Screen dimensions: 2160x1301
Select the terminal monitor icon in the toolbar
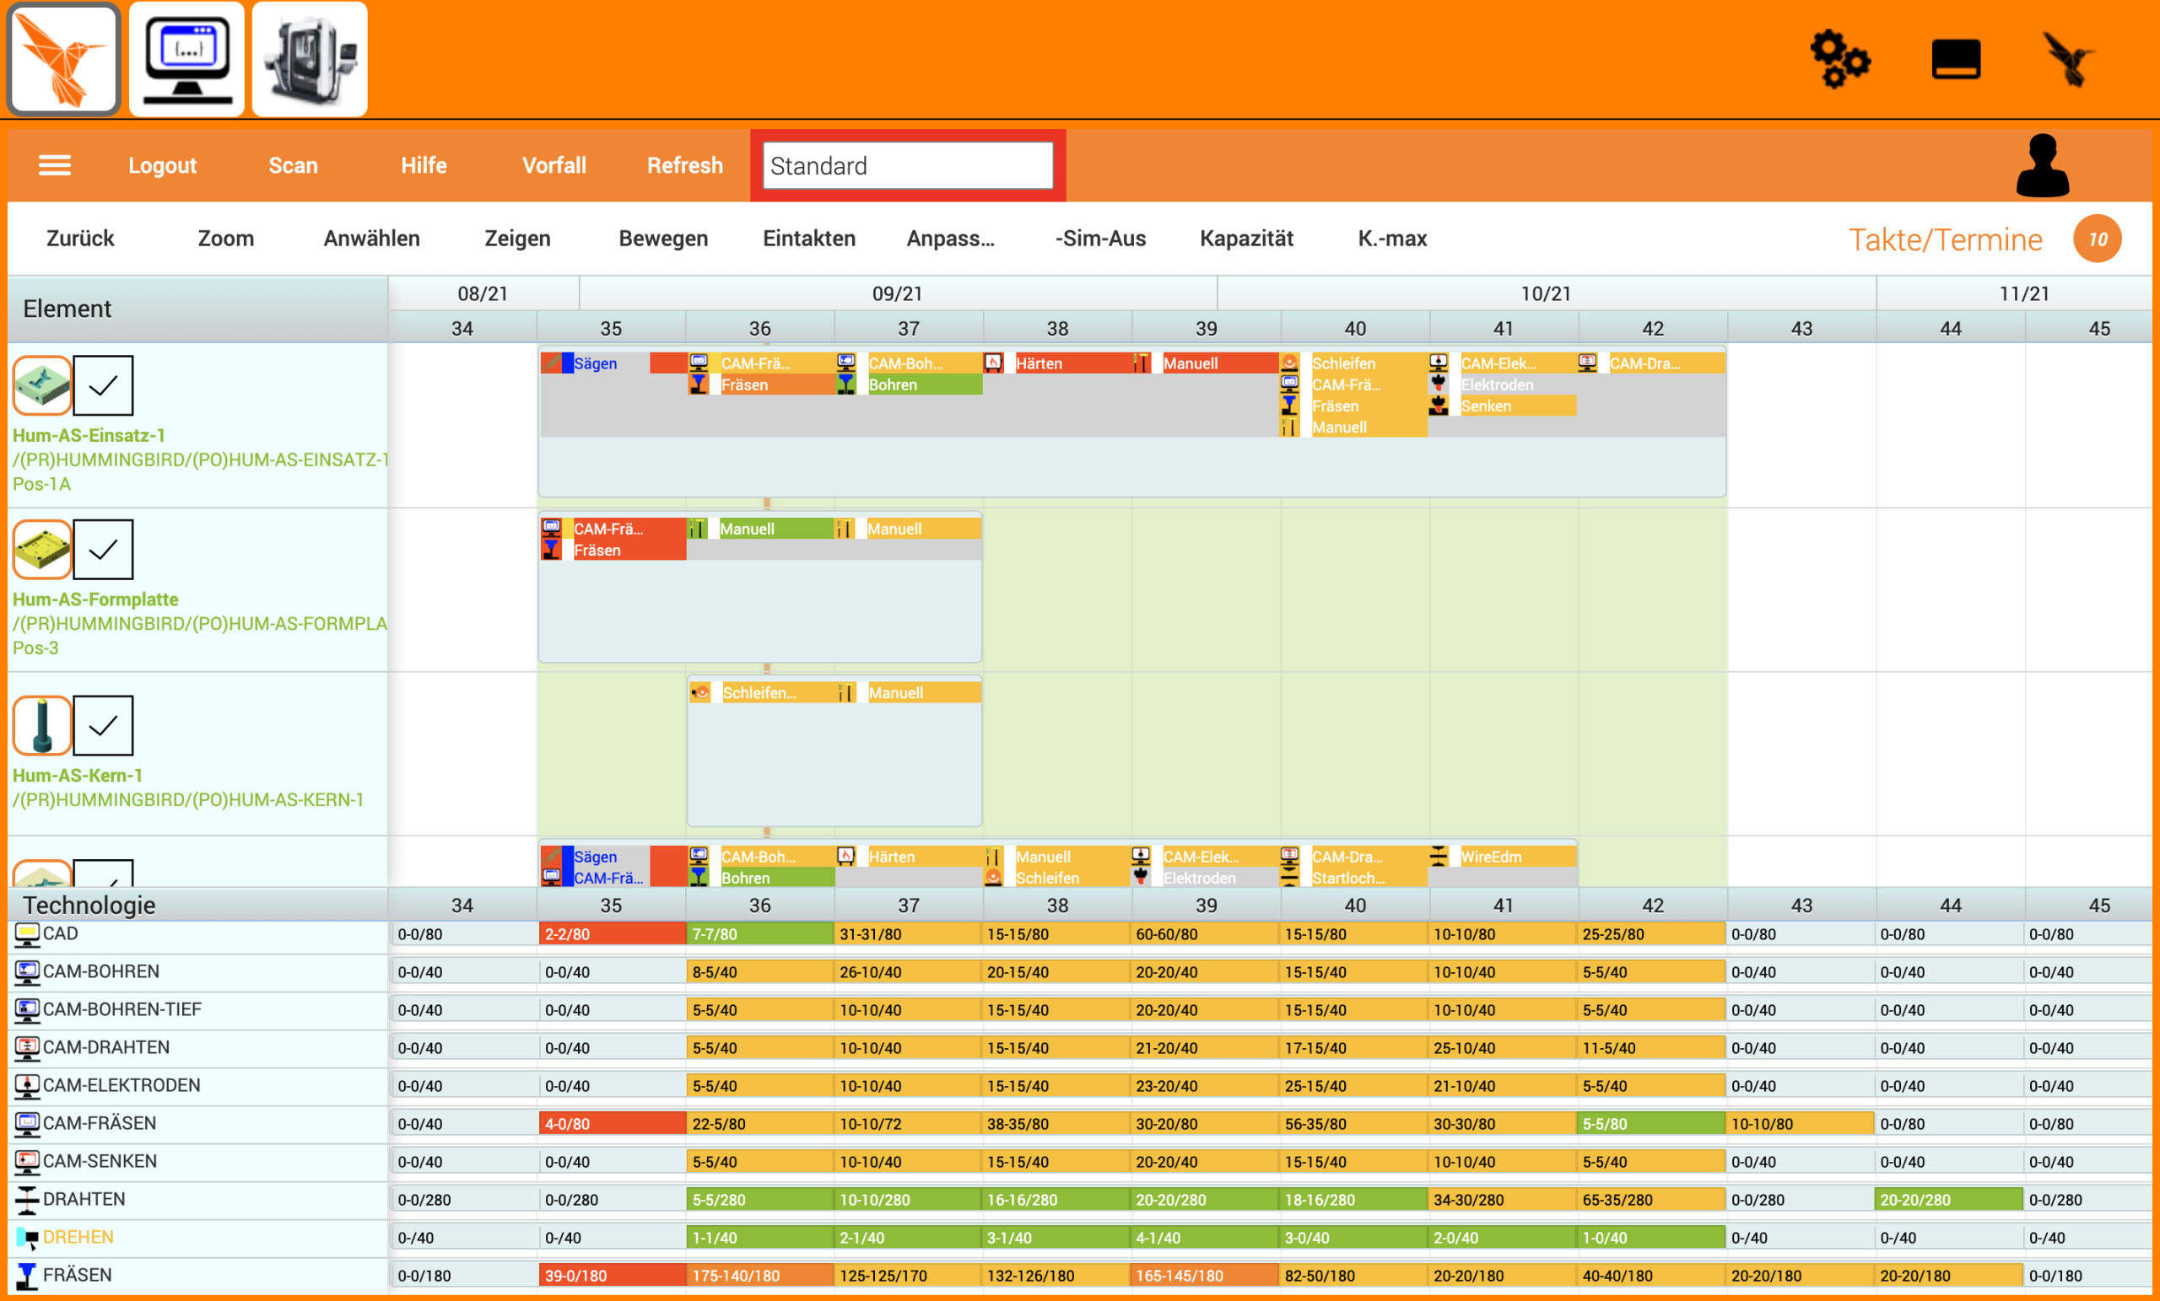(186, 58)
